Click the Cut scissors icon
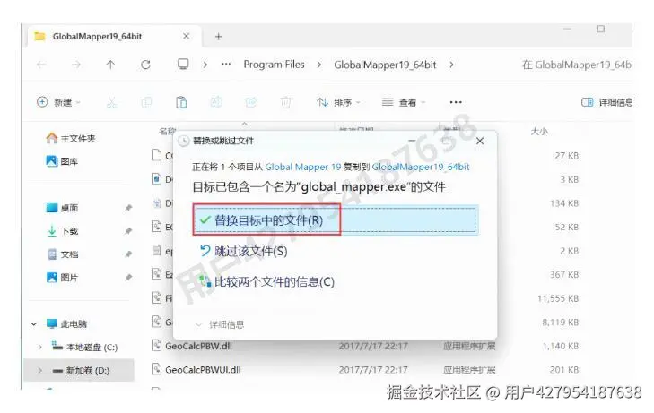The height and width of the screenshot is (413, 654). click(x=112, y=102)
